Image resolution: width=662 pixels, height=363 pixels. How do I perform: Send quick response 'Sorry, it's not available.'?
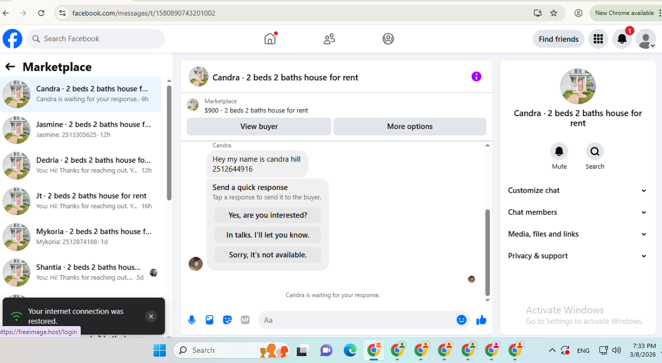click(x=267, y=255)
